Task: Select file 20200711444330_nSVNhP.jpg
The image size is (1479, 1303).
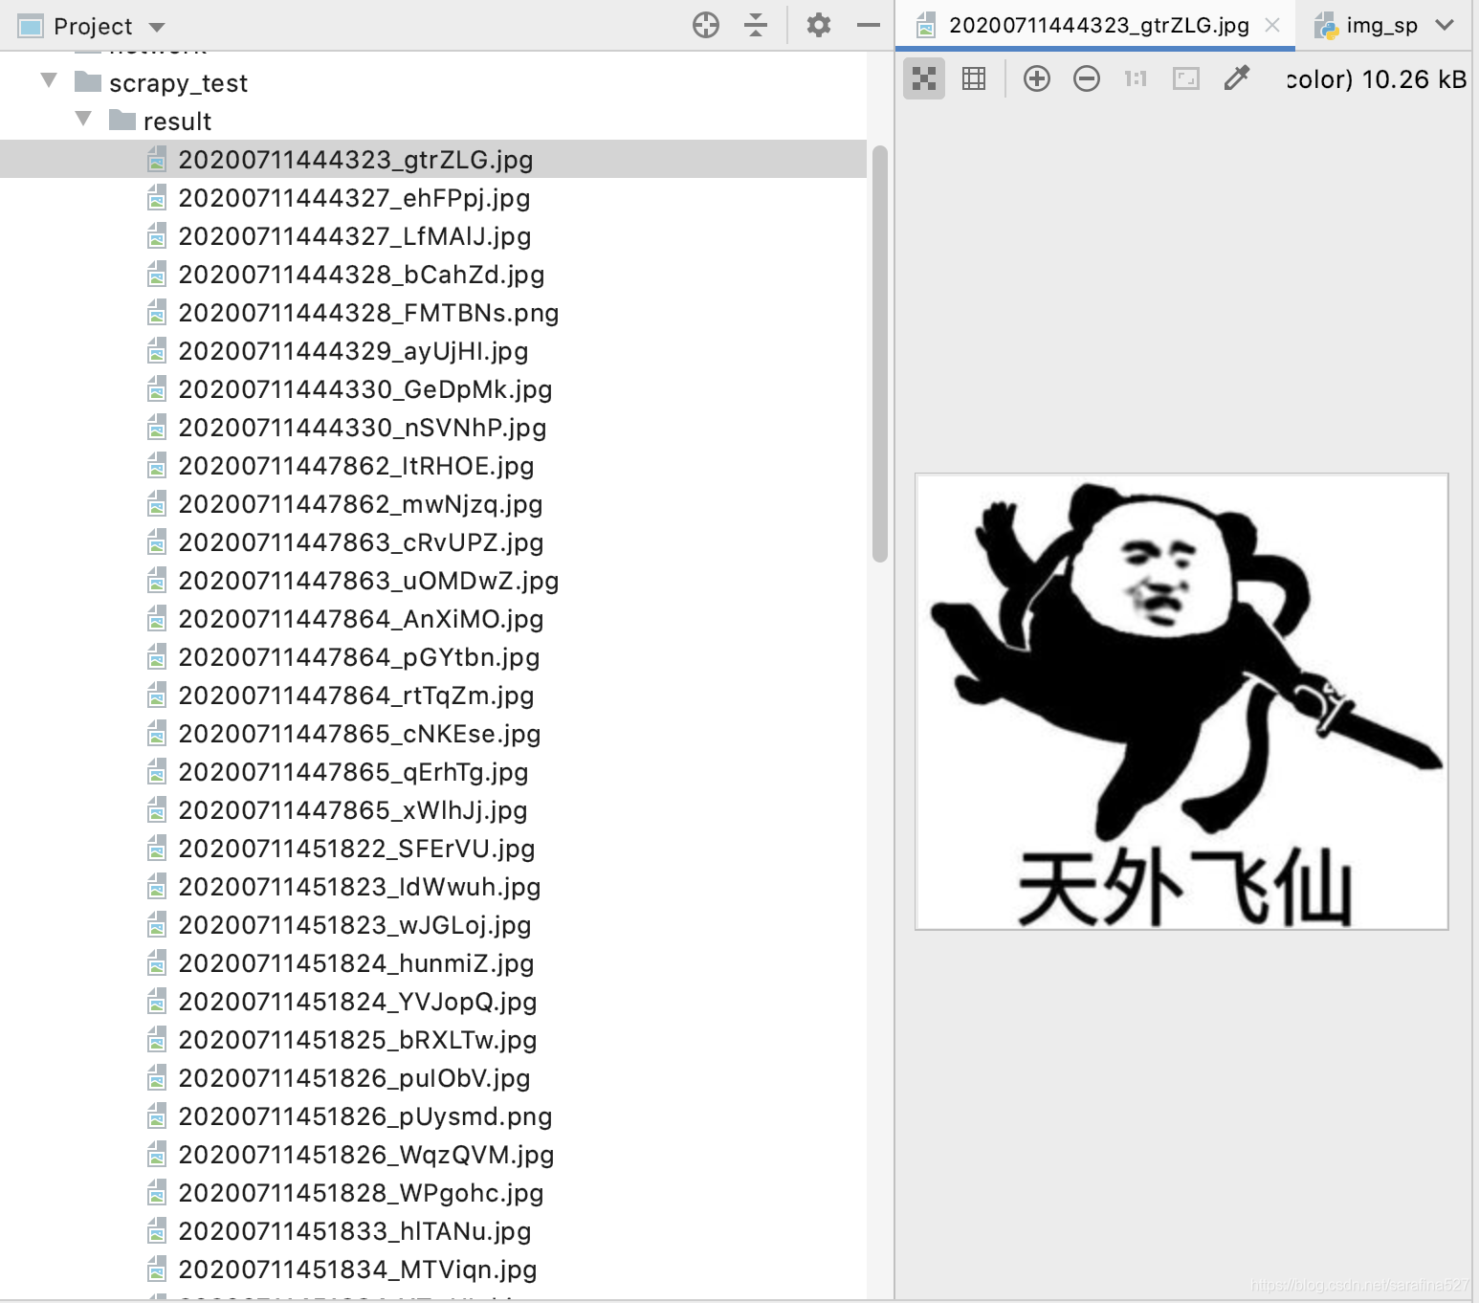Action: (363, 427)
